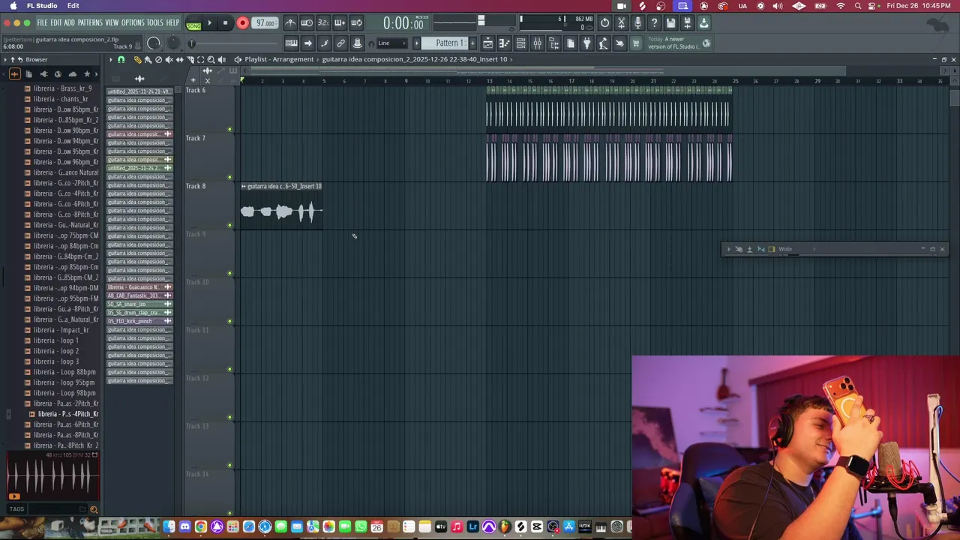The width and height of the screenshot is (960, 540).
Task: Click the Undo history icon
Action: click(605, 23)
